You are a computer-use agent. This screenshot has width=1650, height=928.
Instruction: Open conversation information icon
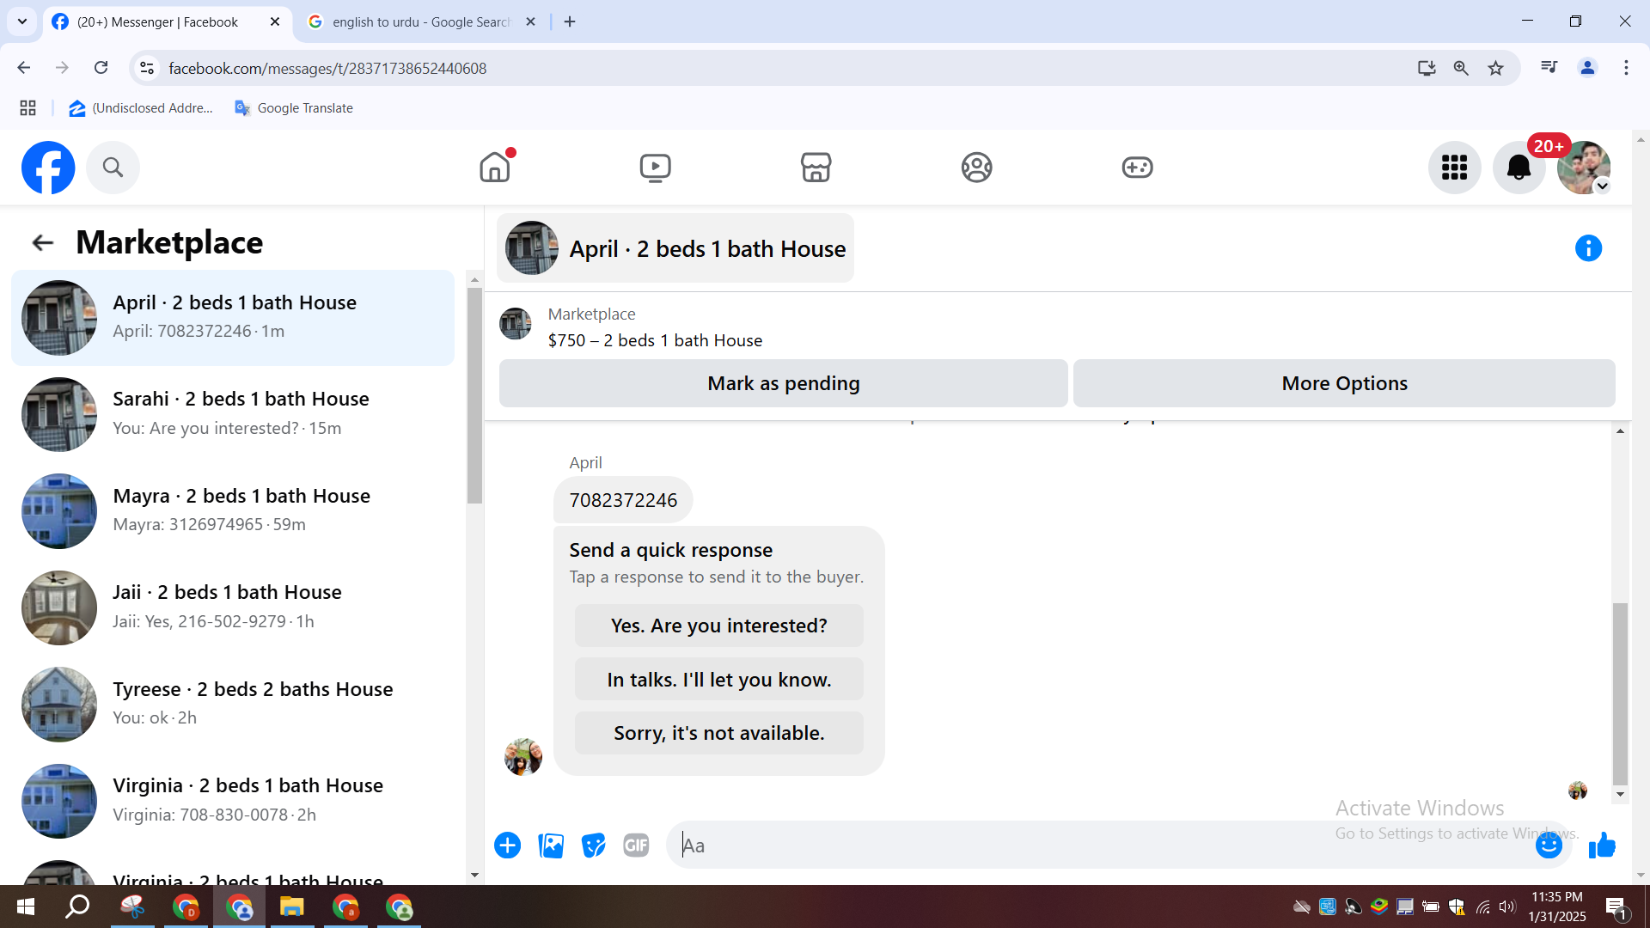(1588, 248)
